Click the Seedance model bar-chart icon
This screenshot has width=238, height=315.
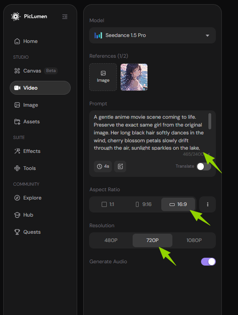tap(98, 36)
